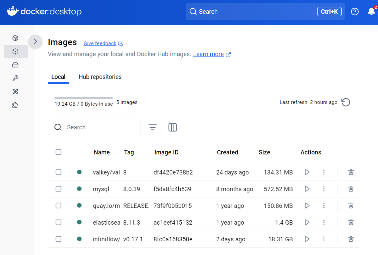Viewport: 378px width, 255px height.
Task: Check the infiniflow image checkbox
Action: tap(58, 239)
